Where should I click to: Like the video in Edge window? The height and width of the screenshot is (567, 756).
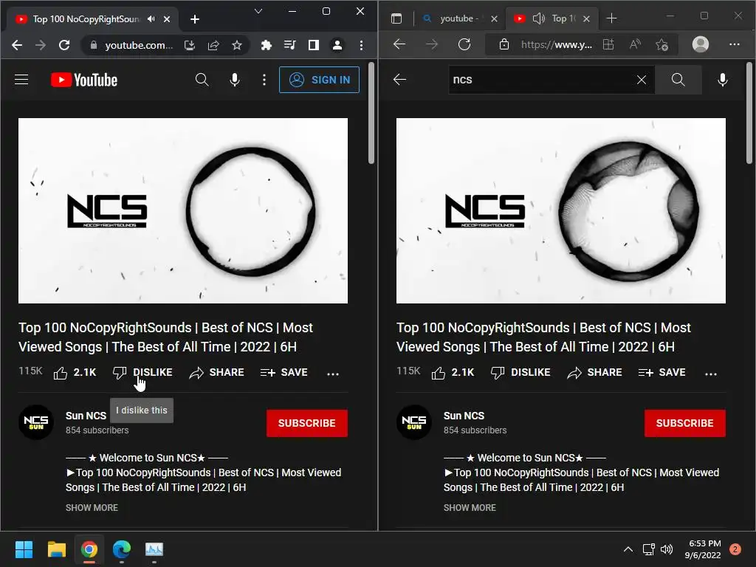pos(453,373)
